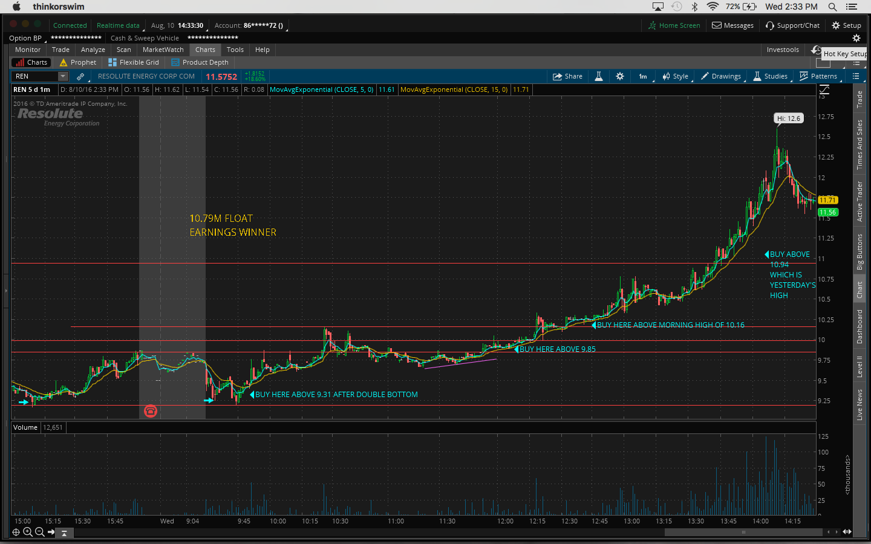Zoom out using the magnifier minus icon
Screen dimensions: 871x544
[39, 532]
